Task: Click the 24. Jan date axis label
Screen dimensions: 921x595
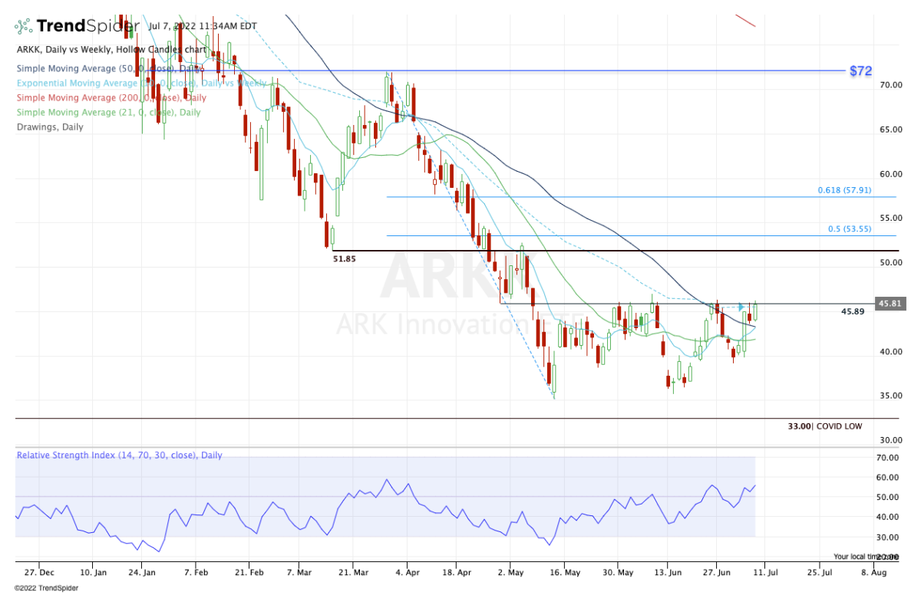Action: 142,572
